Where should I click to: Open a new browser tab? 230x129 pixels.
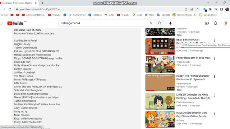pos(42,3)
